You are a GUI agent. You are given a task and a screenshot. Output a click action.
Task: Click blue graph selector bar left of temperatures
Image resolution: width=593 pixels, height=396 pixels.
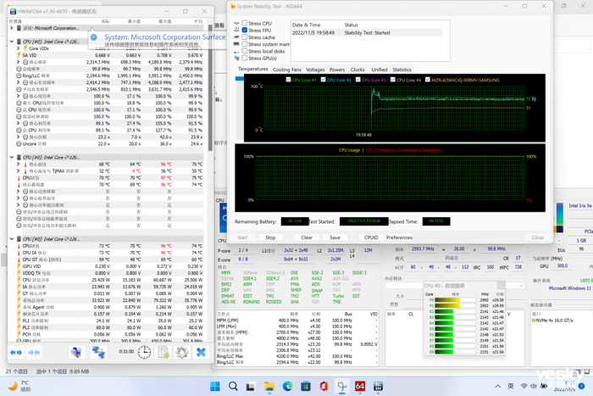(x=240, y=79)
